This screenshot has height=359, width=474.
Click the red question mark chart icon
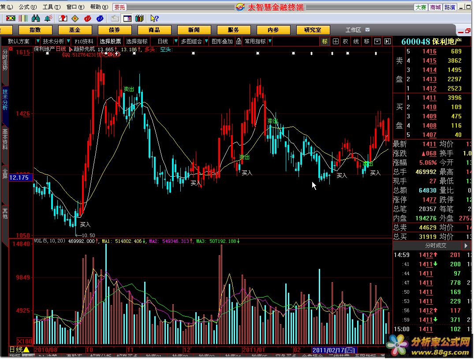point(63,19)
